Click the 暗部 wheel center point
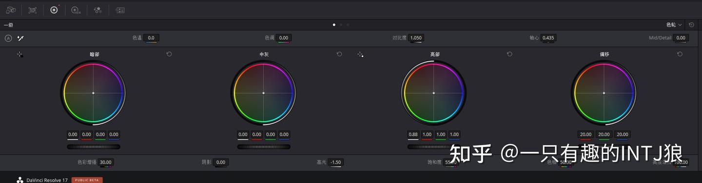Viewport: 702px width, 183px height. tap(93, 93)
